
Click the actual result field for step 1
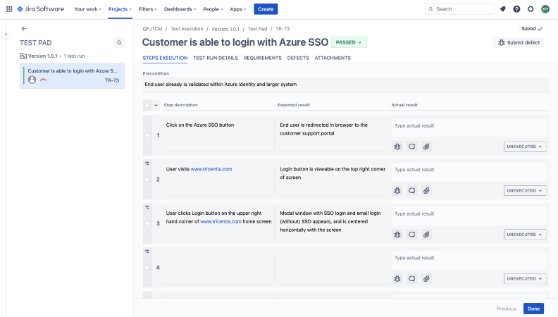[469, 126]
